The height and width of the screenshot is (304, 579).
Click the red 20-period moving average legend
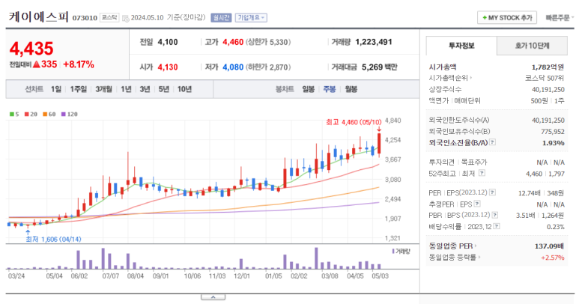click(31, 114)
